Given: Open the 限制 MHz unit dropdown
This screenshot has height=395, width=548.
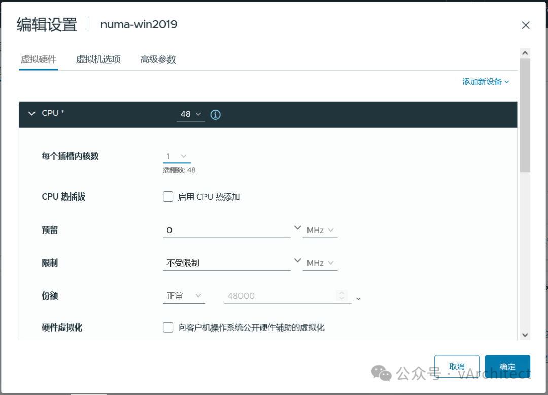Looking at the screenshot, I should [320, 263].
